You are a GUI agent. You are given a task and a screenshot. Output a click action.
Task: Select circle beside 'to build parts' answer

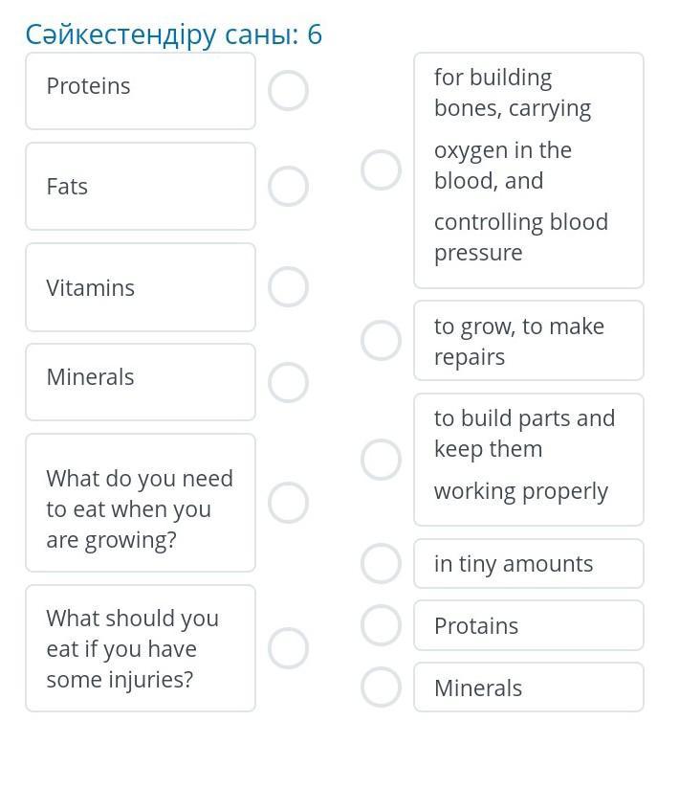381,460
